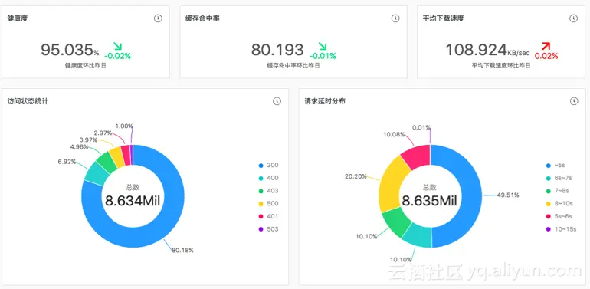The image size is (590, 289).
Task: Click the 6.92% label
Action: pos(67,162)
